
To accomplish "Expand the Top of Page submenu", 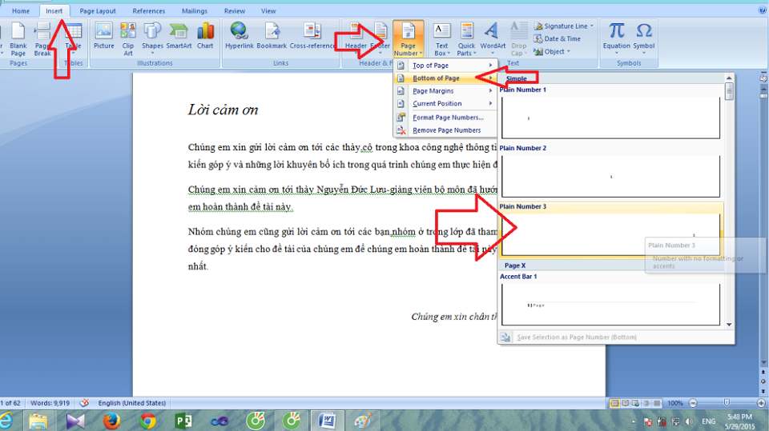I will point(445,65).
